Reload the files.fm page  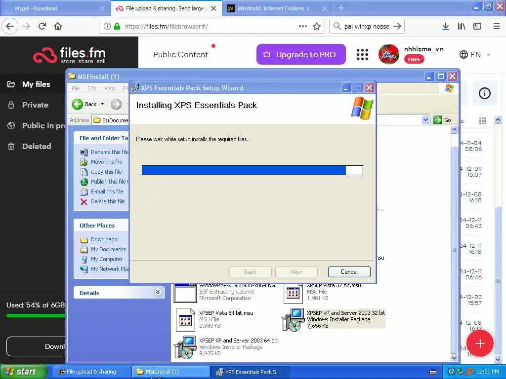[42, 26]
